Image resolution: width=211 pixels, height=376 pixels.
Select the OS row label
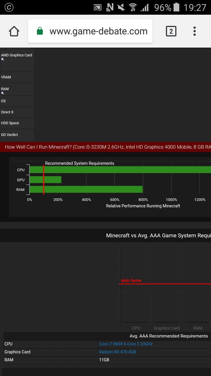[3, 101]
